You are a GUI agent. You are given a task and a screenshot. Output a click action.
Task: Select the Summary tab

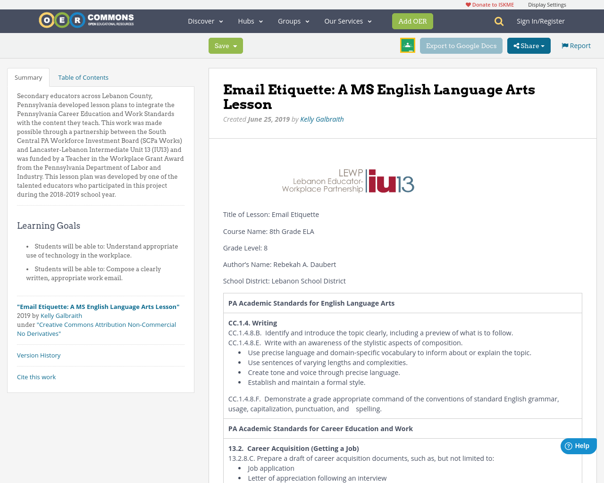pyautogui.click(x=28, y=76)
